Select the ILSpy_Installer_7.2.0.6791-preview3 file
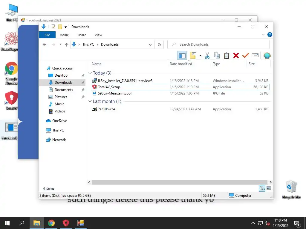 click(x=180, y=81)
